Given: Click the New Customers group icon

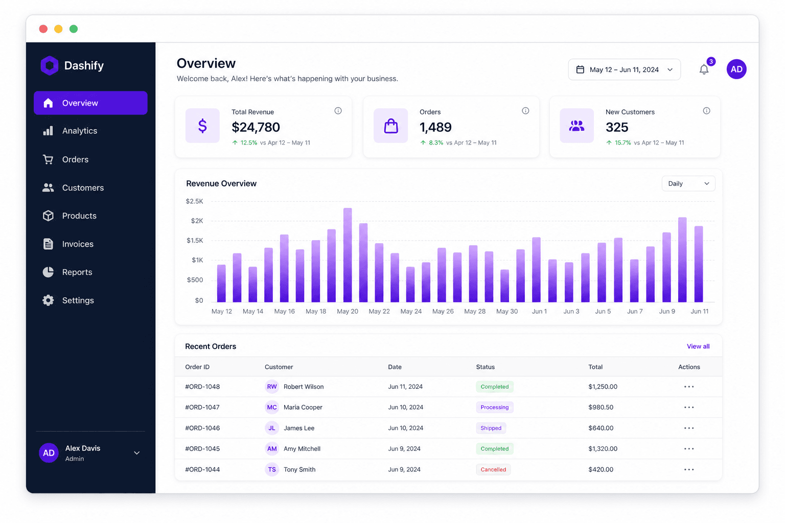Looking at the screenshot, I should click(x=577, y=126).
